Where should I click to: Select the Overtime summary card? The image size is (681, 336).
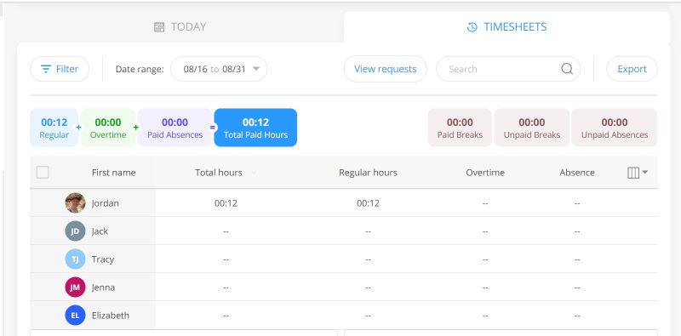coord(108,128)
